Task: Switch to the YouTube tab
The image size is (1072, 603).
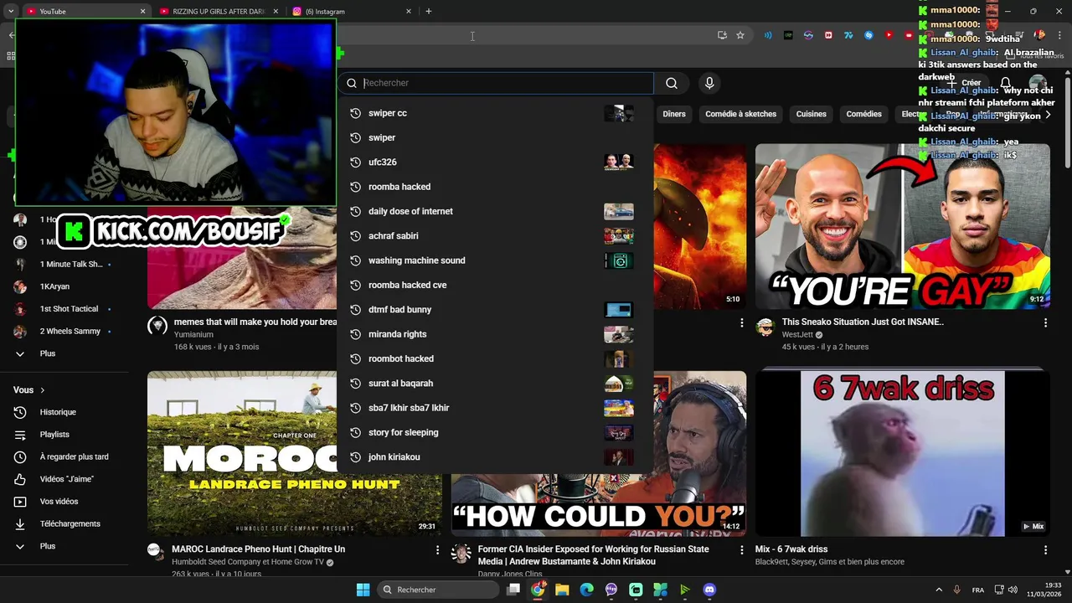Action: 82,12
